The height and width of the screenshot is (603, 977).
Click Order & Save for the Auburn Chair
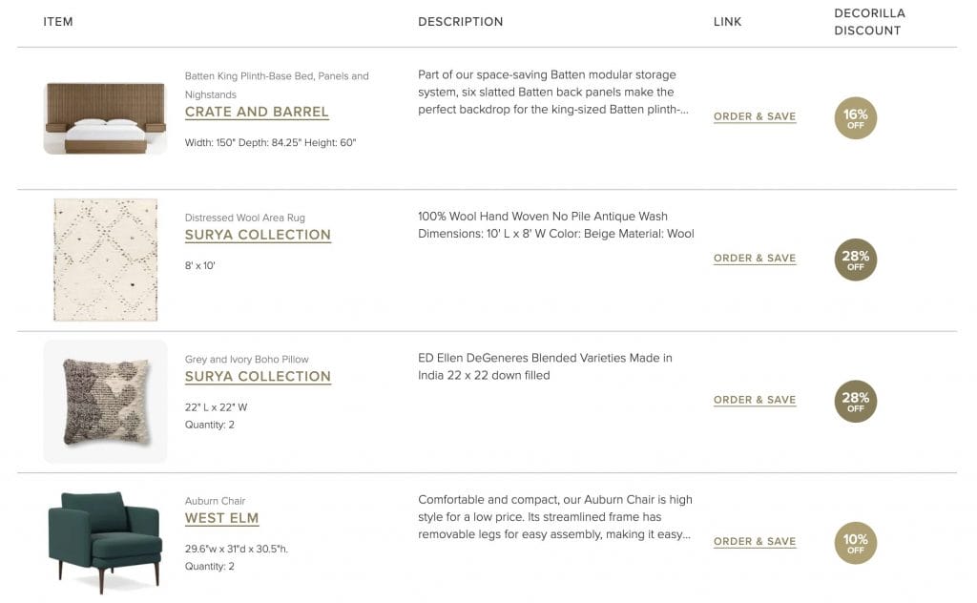[754, 542]
